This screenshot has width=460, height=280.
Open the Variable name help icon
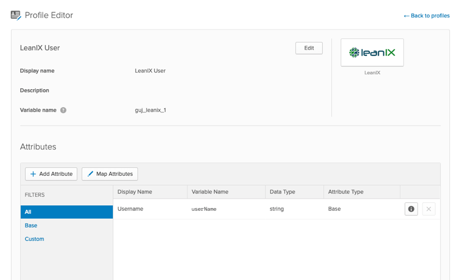(x=63, y=110)
